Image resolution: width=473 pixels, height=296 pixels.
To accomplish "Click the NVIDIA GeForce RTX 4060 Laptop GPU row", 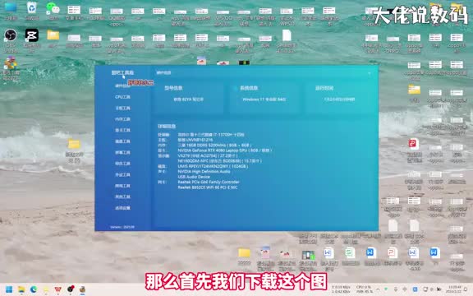I will pyautogui.click(x=225, y=150).
